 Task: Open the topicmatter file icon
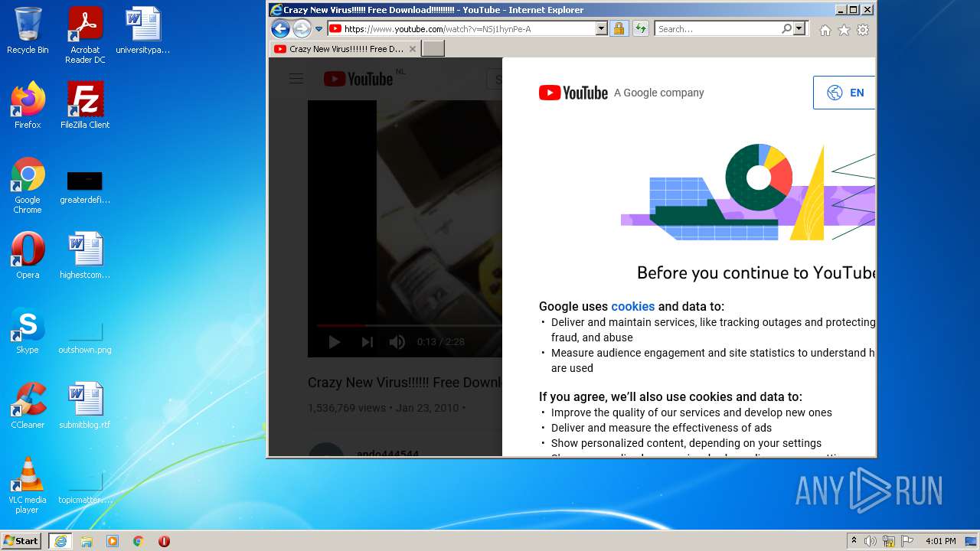[x=85, y=488]
